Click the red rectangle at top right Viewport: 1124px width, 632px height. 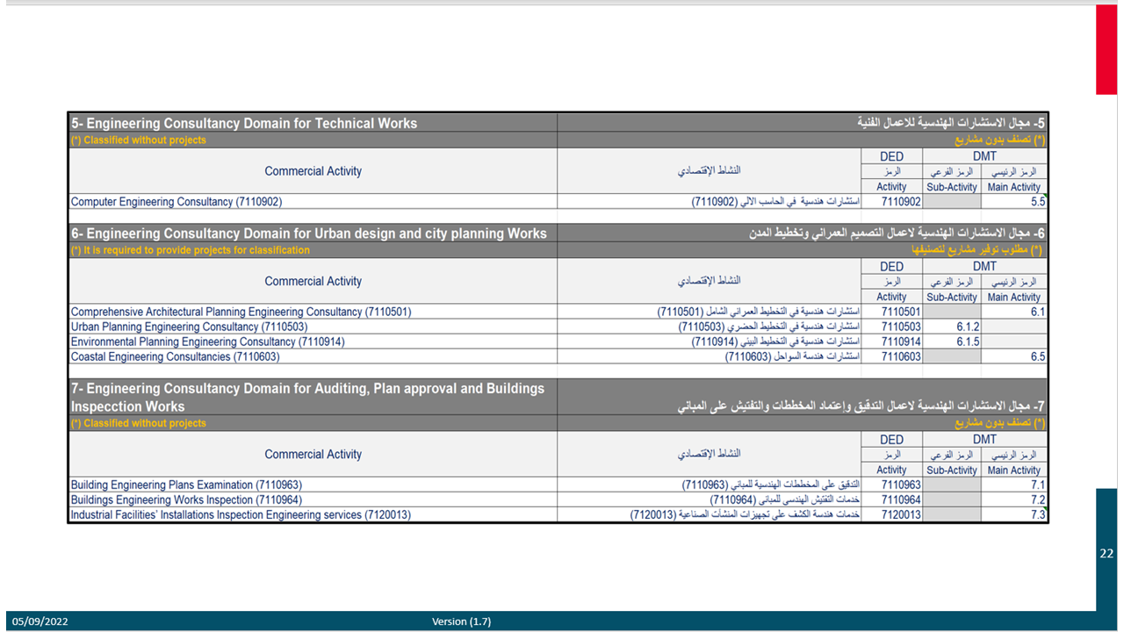point(1106,49)
